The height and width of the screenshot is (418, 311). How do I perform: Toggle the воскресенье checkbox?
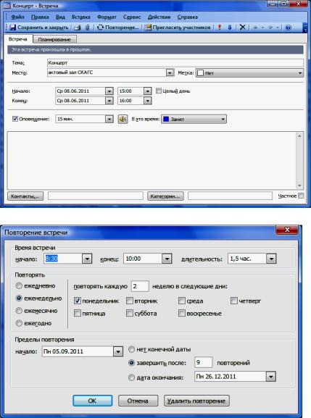click(182, 313)
